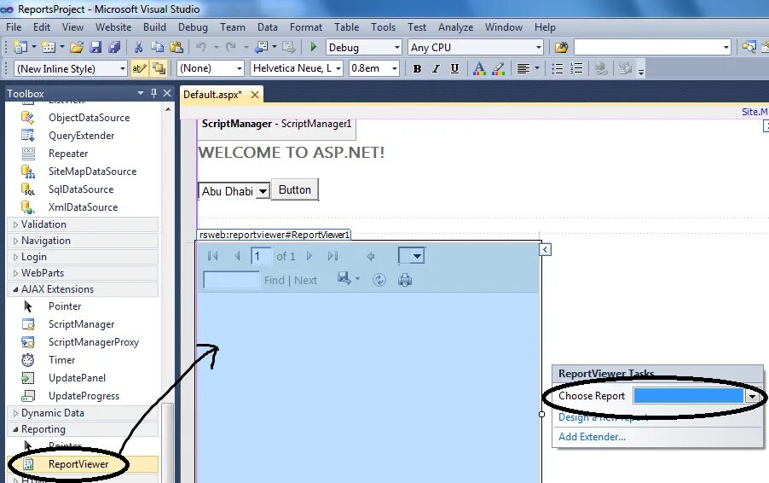Collapse the Reporting toolbox group
Viewport: 769px width, 483px height.
tap(15, 429)
